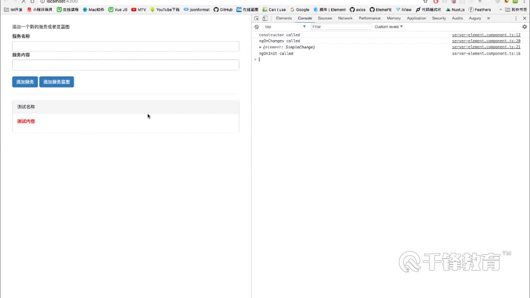Click the browser home icon
This screenshot has width=530, height=298.
(x=33, y=2)
